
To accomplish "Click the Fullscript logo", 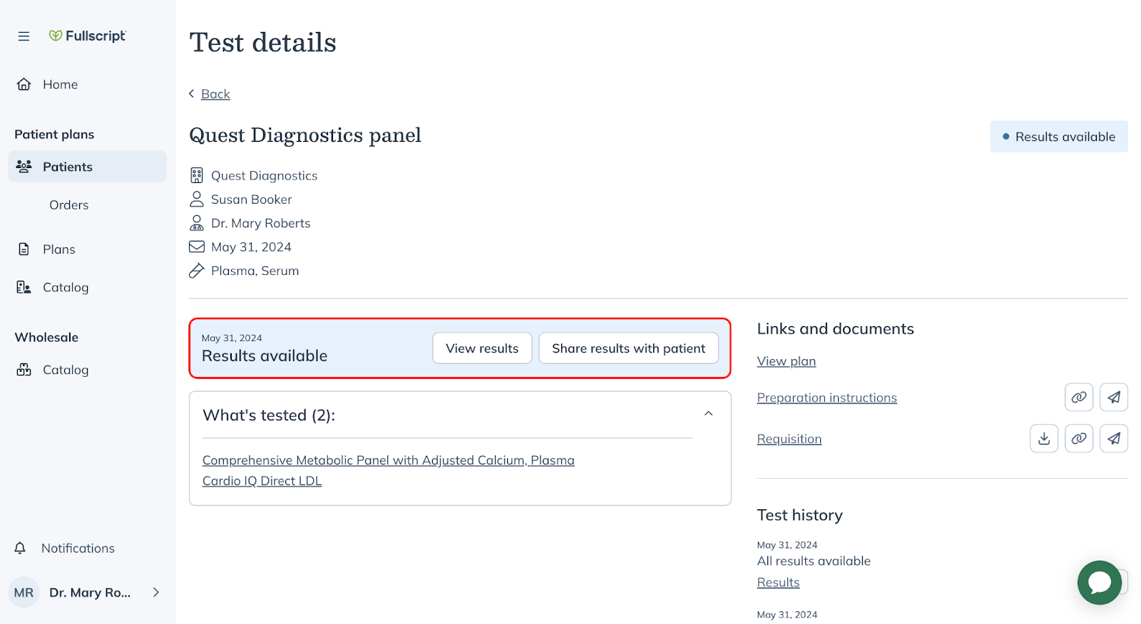I will [x=87, y=36].
